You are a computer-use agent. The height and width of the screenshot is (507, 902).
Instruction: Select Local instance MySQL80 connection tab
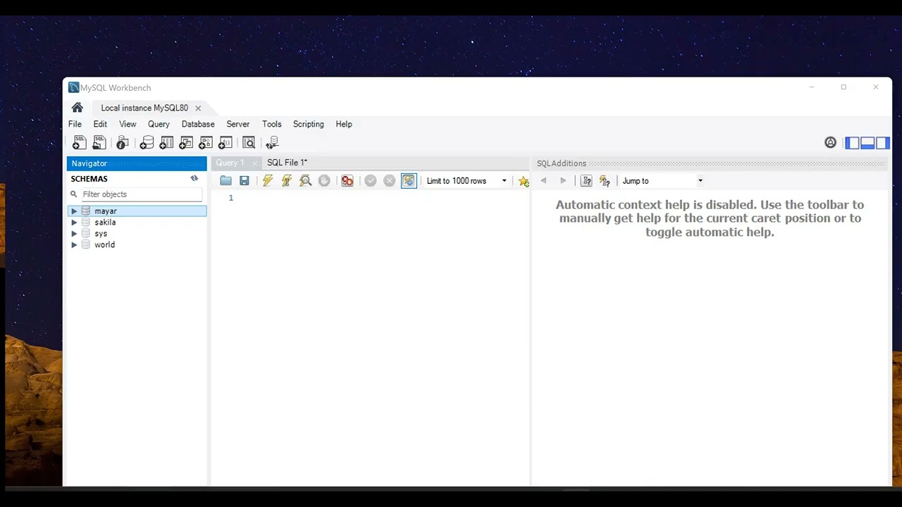pyautogui.click(x=144, y=108)
